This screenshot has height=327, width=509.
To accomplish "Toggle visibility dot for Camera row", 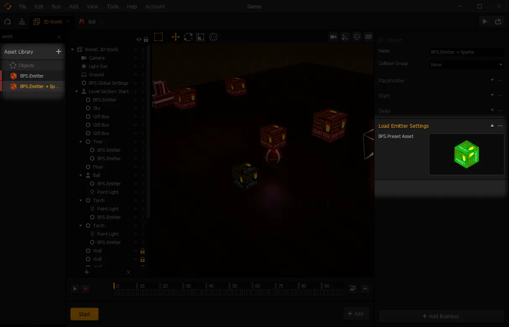I will click(135, 58).
